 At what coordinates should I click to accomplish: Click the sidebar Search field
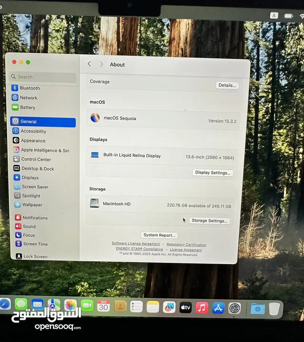click(x=43, y=77)
